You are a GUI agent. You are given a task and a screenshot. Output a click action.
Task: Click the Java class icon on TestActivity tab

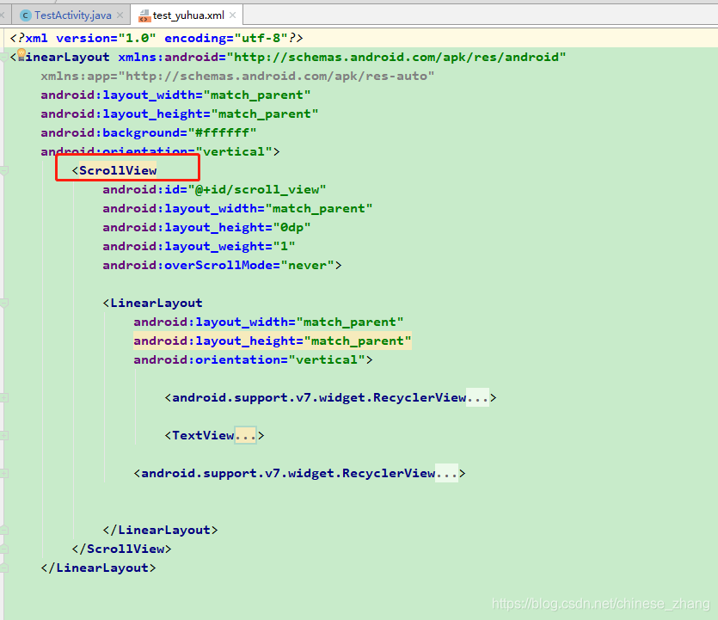click(26, 15)
